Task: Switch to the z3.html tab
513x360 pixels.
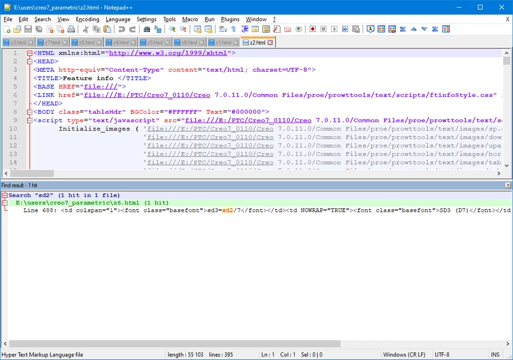Action: [18, 43]
